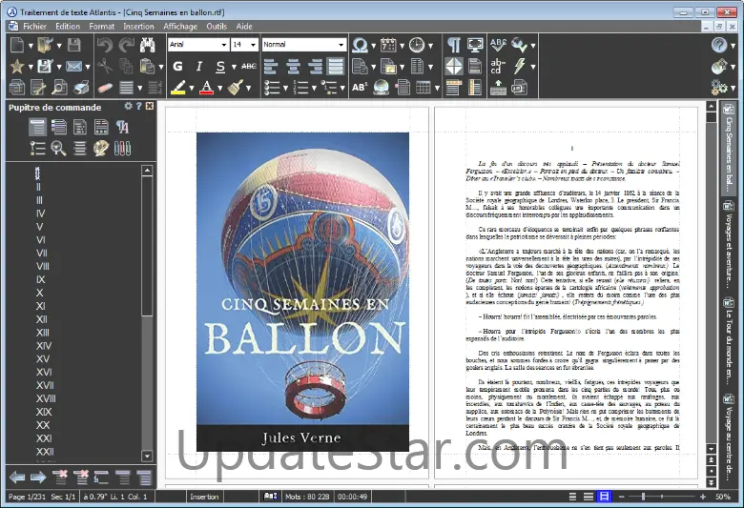This screenshot has height=508, width=744.
Task: Open the Fichier menu
Action: tap(34, 27)
